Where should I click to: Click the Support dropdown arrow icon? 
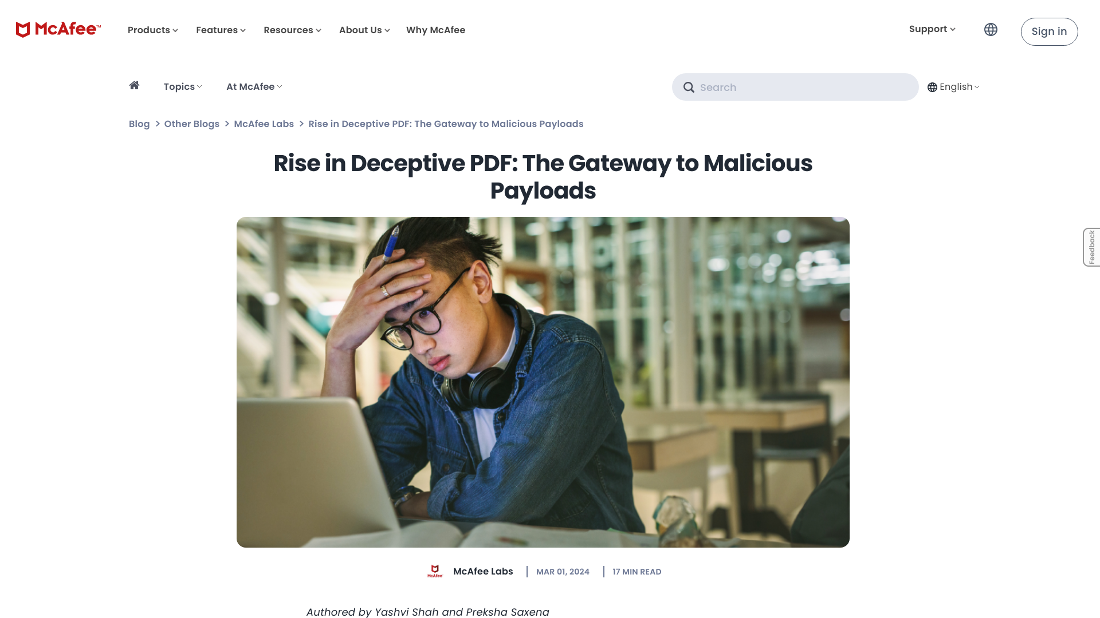pyautogui.click(x=953, y=29)
